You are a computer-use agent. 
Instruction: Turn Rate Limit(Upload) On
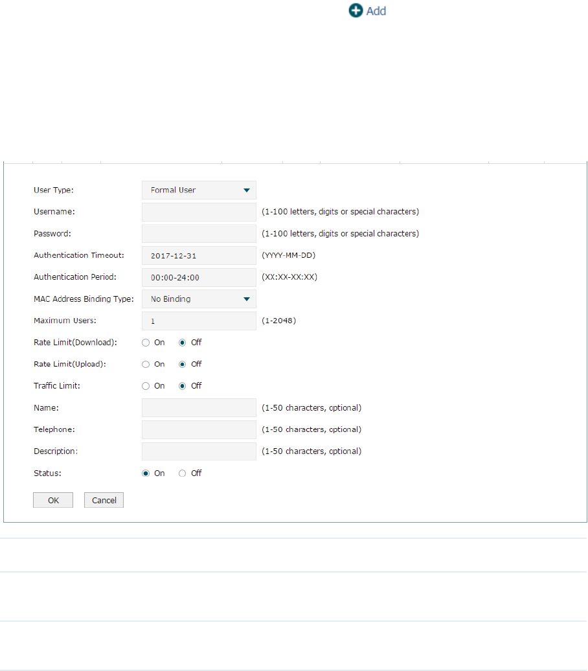coord(146,365)
